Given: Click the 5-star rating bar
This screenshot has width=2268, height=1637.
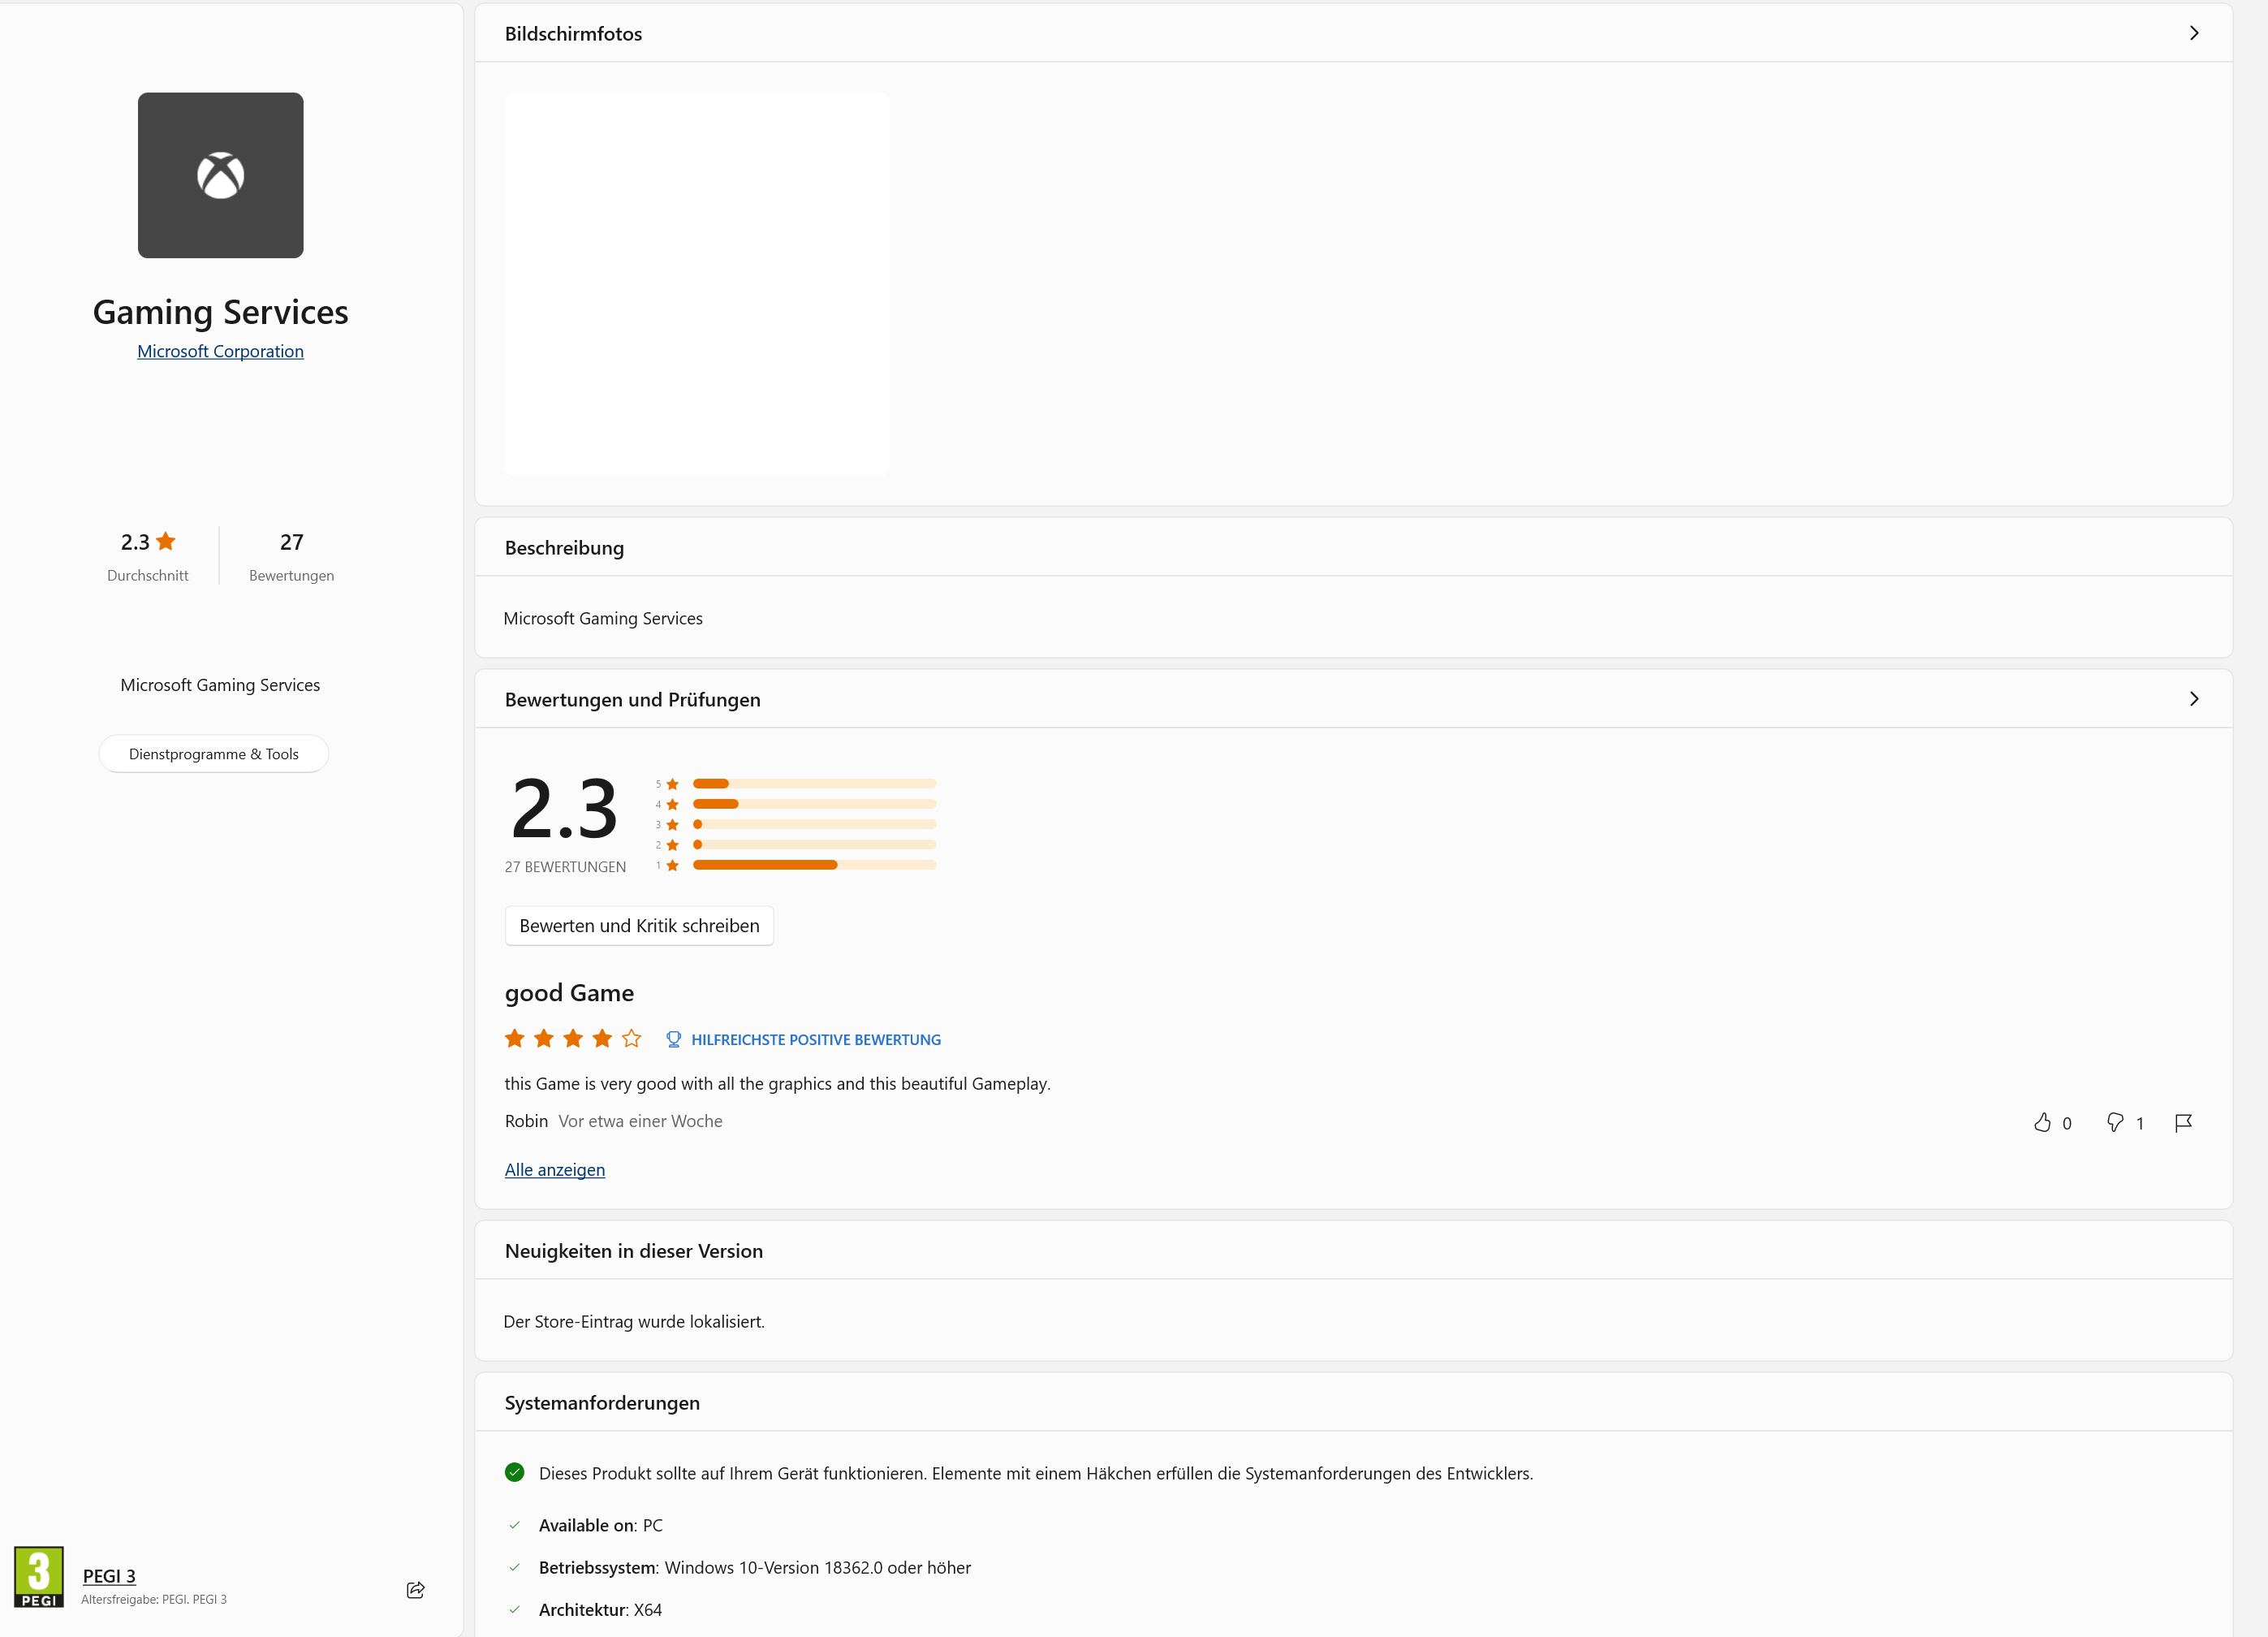Looking at the screenshot, I should pyautogui.click(x=814, y=784).
